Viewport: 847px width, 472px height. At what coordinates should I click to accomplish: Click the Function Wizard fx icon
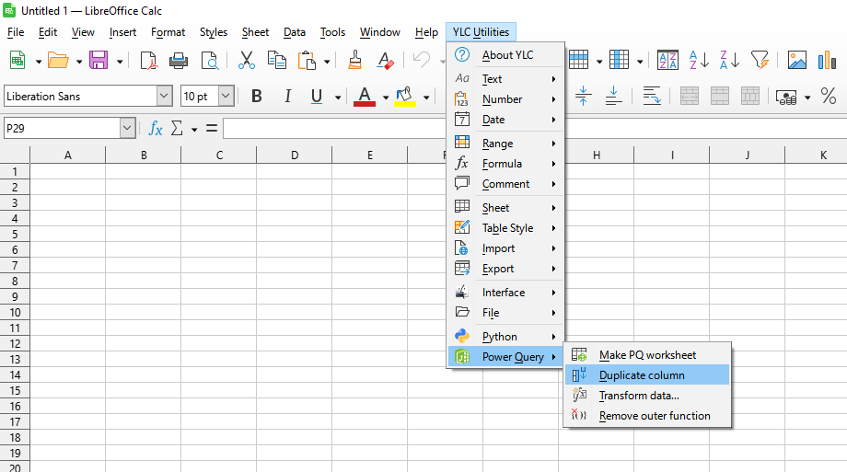[156, 129]
